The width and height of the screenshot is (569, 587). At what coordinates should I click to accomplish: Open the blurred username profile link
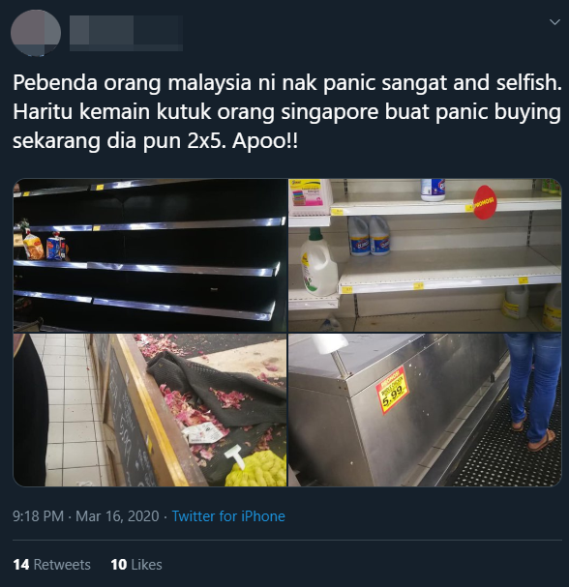(x=126, y=33)
